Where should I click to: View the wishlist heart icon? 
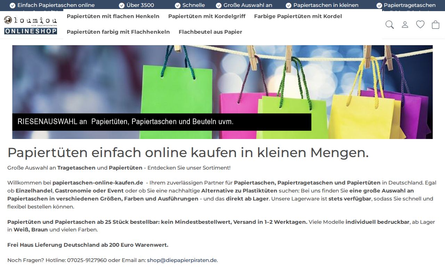click(420, 24)
